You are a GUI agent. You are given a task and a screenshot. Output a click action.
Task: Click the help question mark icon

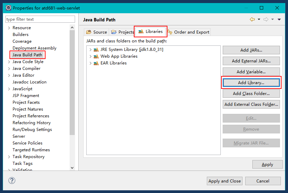(12, 180)
